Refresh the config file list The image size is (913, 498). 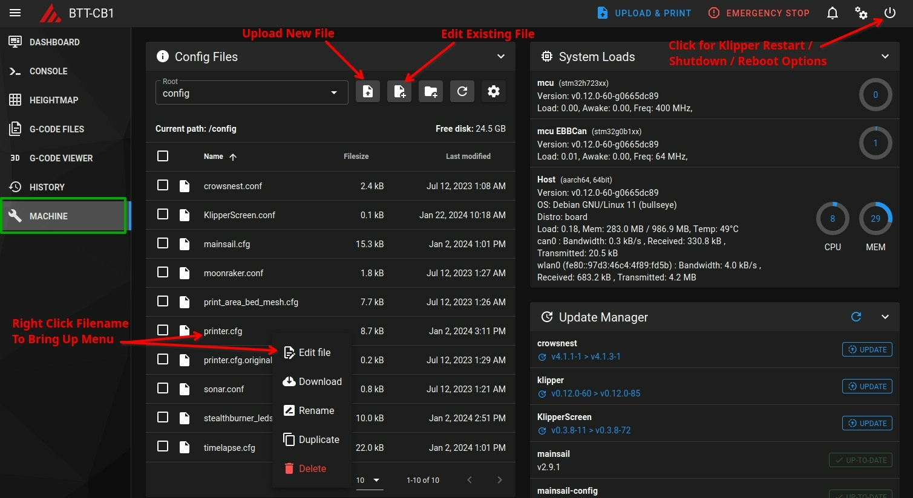[x=462, y=91]
